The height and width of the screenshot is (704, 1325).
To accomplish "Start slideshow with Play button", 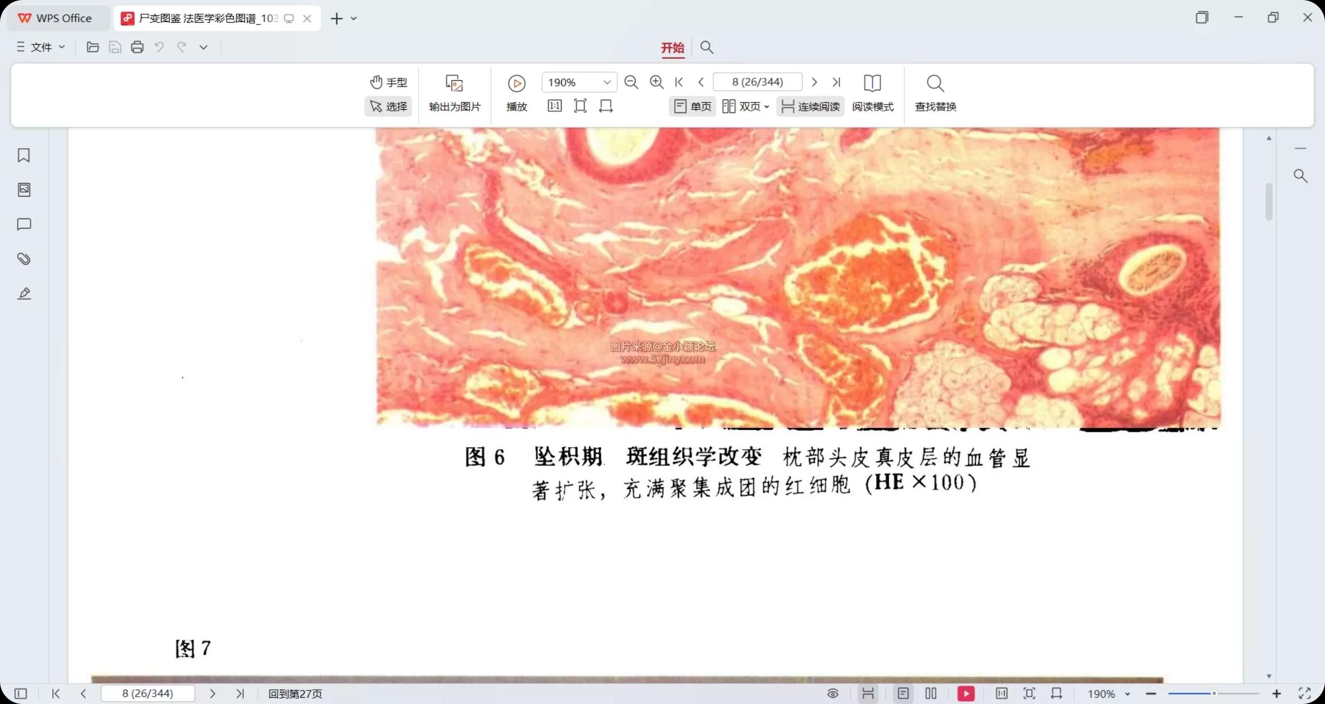I will (516, 84).
